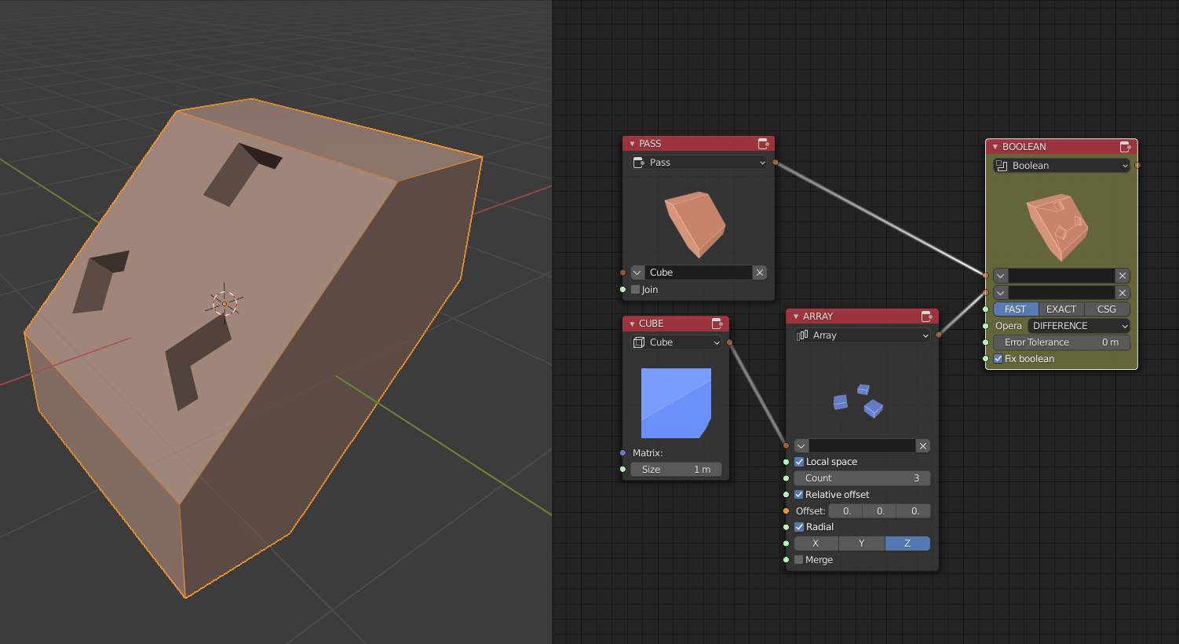Select the FAST boolean solver
The image size is (1179, 644).
click(1016, 309)
